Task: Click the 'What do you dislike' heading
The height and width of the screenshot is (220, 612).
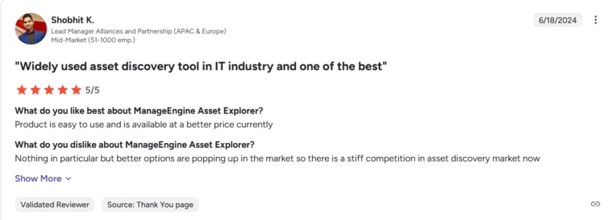Action: coord(134,145)
